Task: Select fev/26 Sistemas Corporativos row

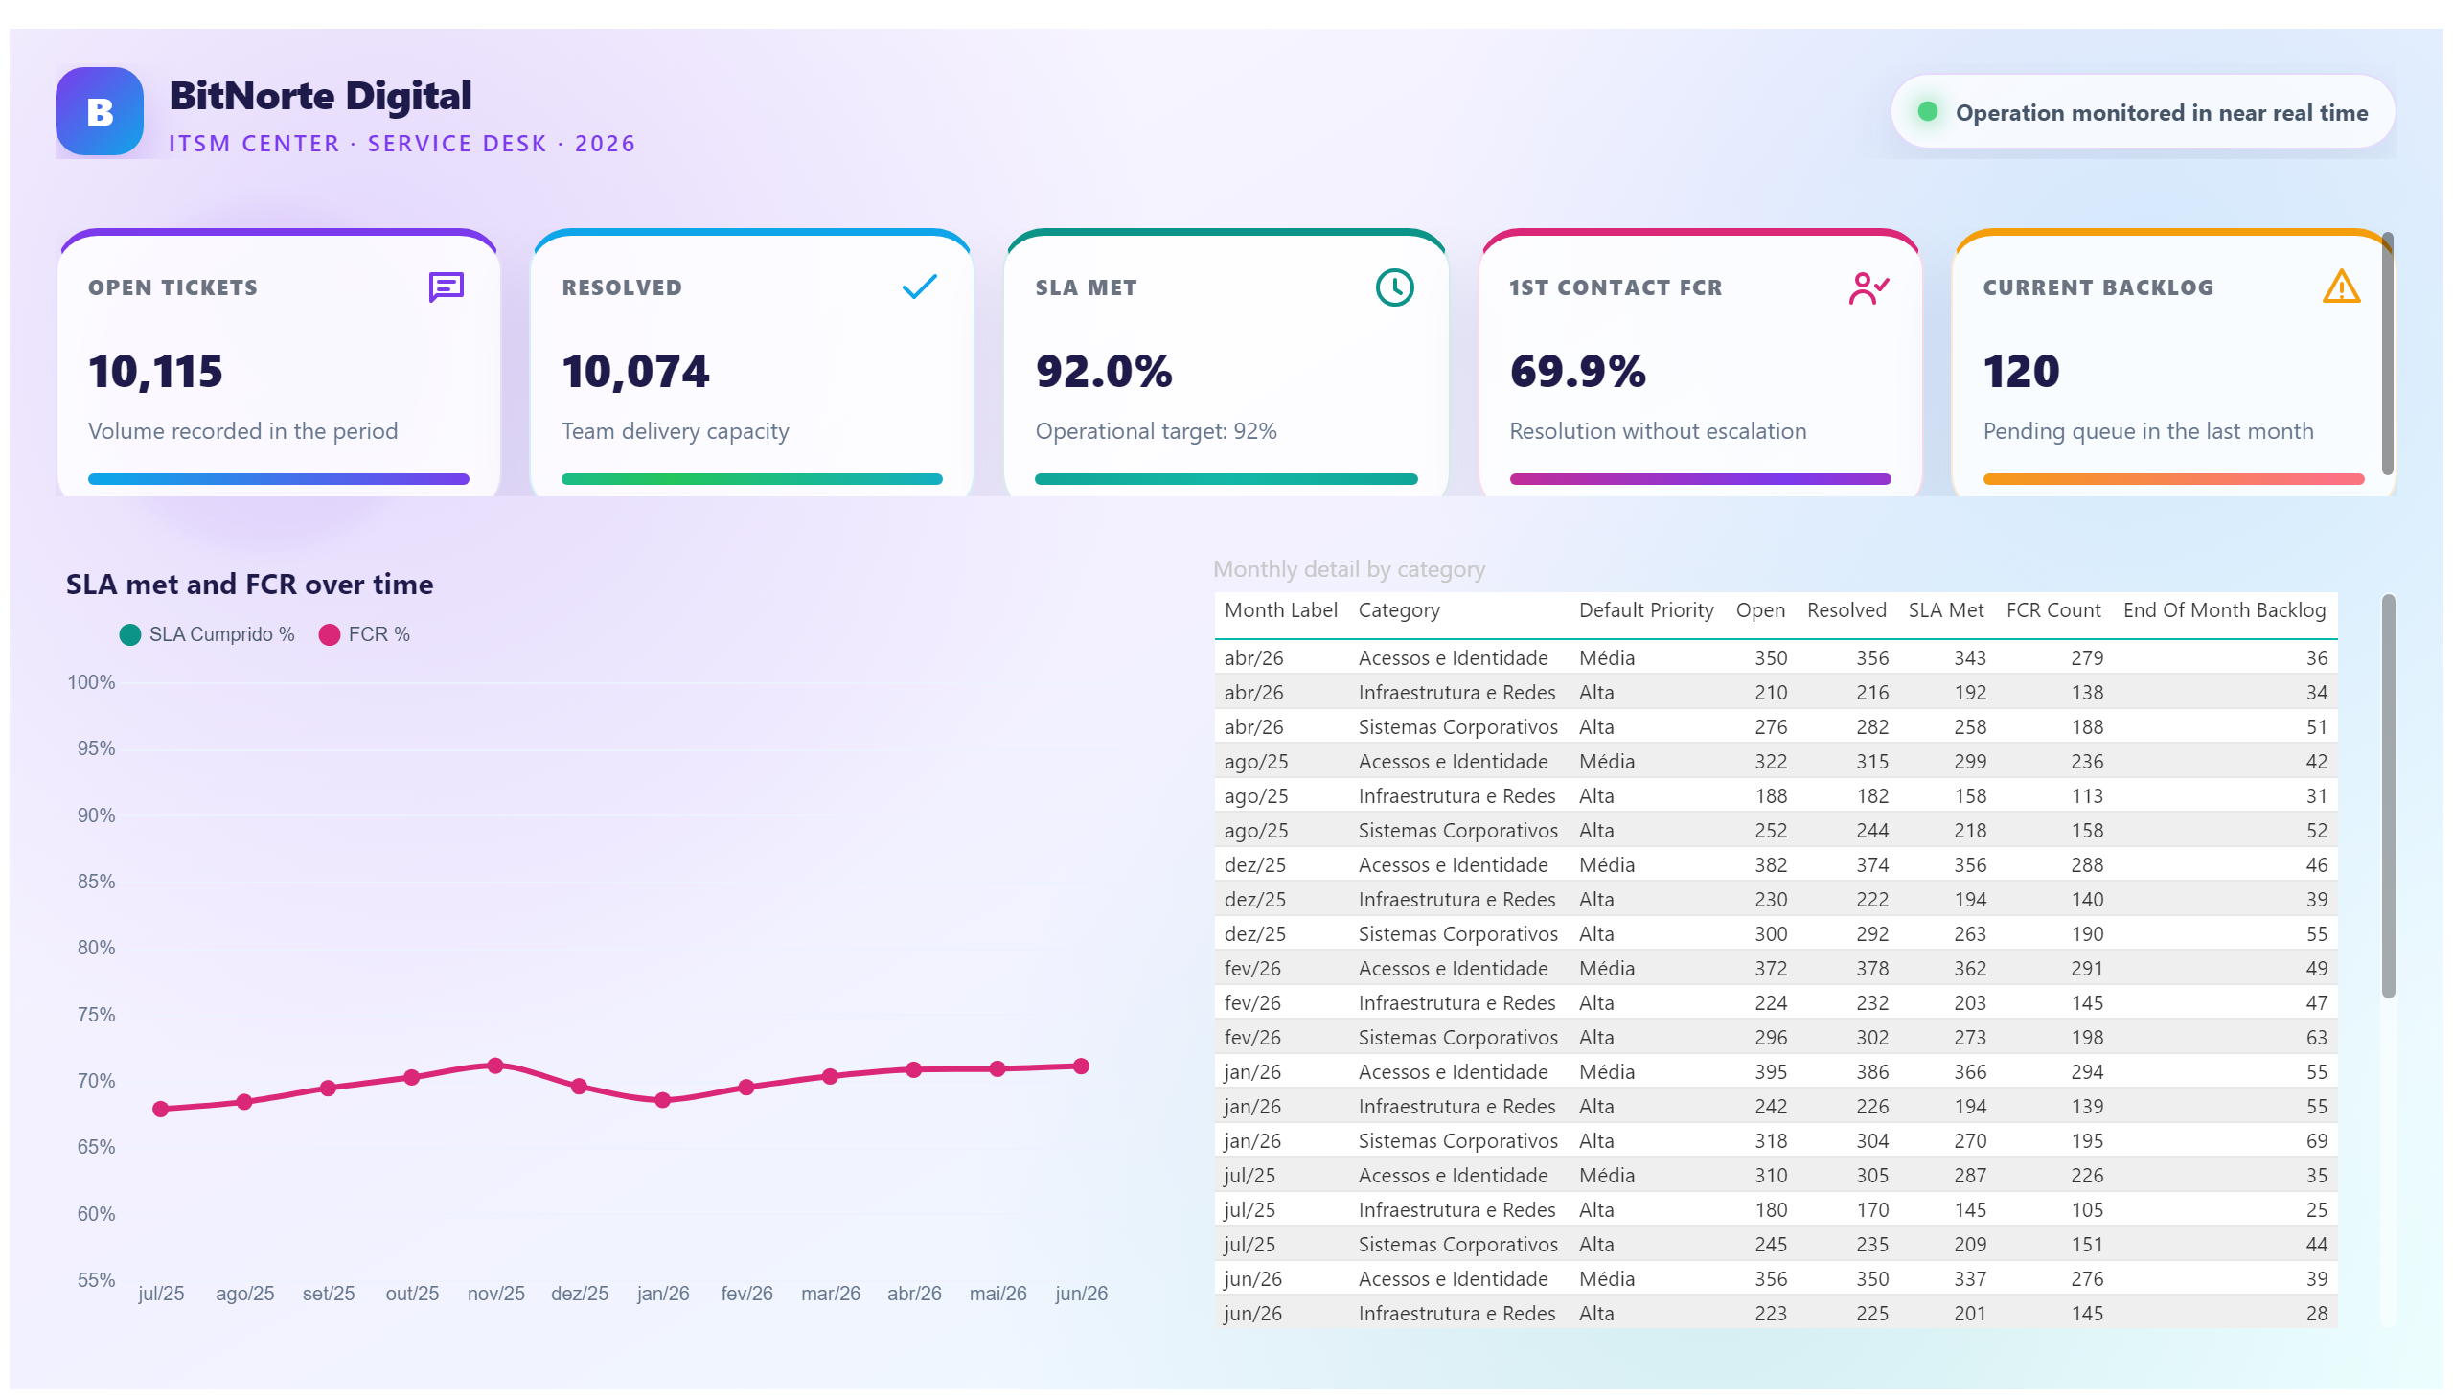Action: pyautogui.click(x=1775, y=1038)
